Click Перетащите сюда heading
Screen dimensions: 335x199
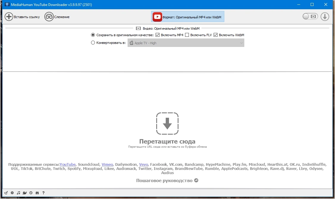167,141
